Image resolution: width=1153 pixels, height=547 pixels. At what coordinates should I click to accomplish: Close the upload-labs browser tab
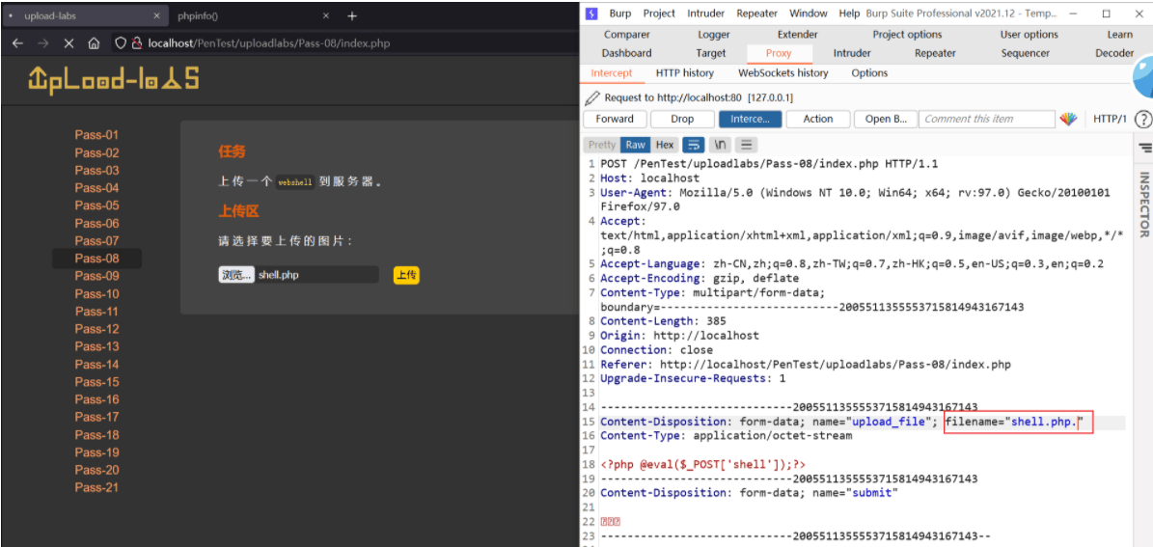point(156,15)
